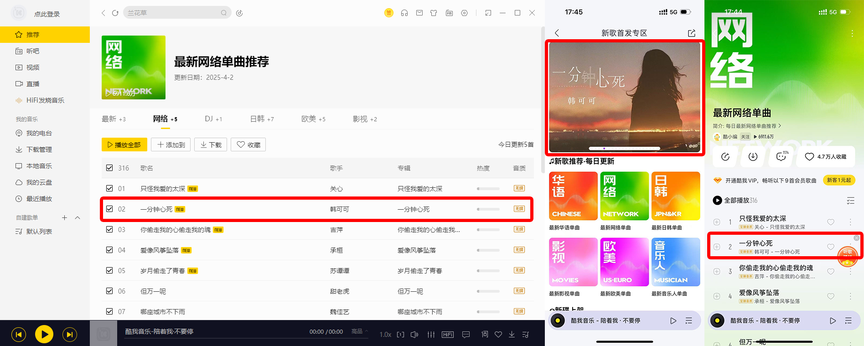Viewport: 864px width, 346px height.
Task: Click the listen-recognize icon next to search box
Action: [x=239, y=13]
